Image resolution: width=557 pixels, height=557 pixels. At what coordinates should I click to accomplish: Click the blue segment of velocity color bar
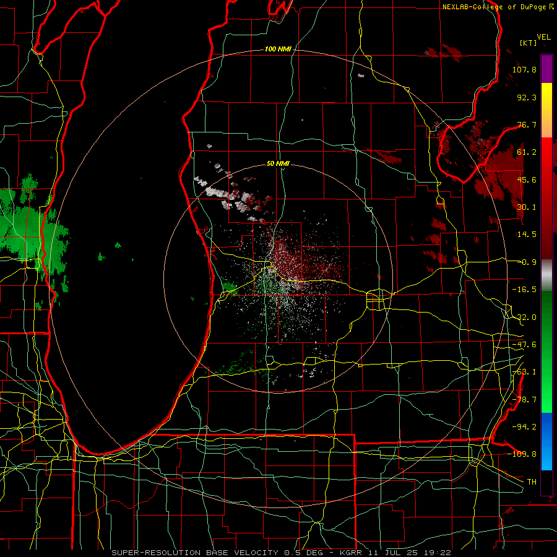(546, 441)
